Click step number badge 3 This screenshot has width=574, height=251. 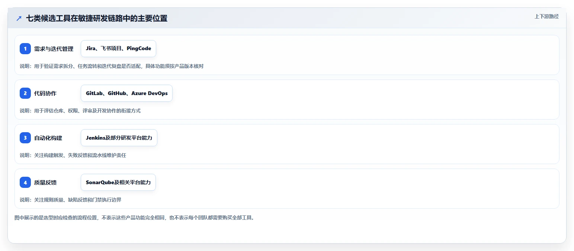[x=25, y=138]
